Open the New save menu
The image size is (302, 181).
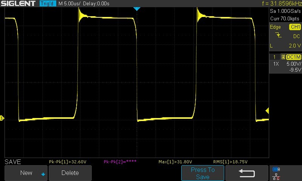[x=26, y=173]
